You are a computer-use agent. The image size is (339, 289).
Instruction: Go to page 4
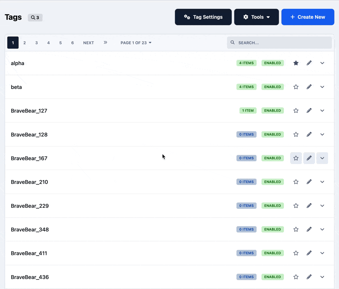pyautogui.click(x=48, y=43)
